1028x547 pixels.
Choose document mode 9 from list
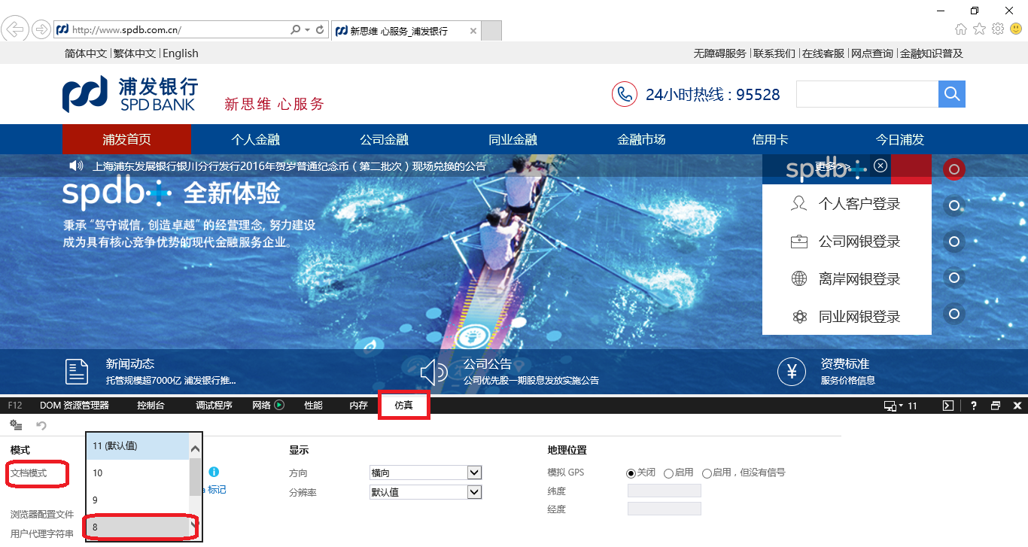coord(137,500)
